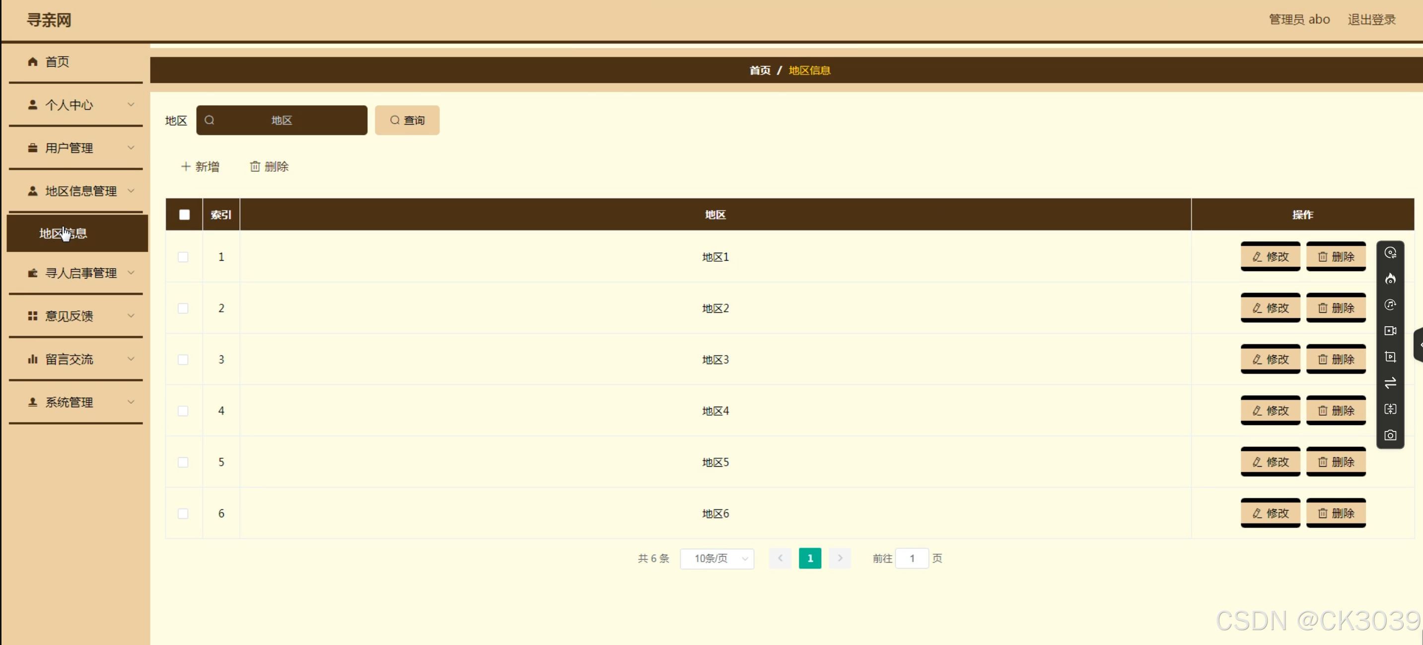Check the checkbox for row 地区4
This screenshot has width=1423, height=645.
click(183, 411)
